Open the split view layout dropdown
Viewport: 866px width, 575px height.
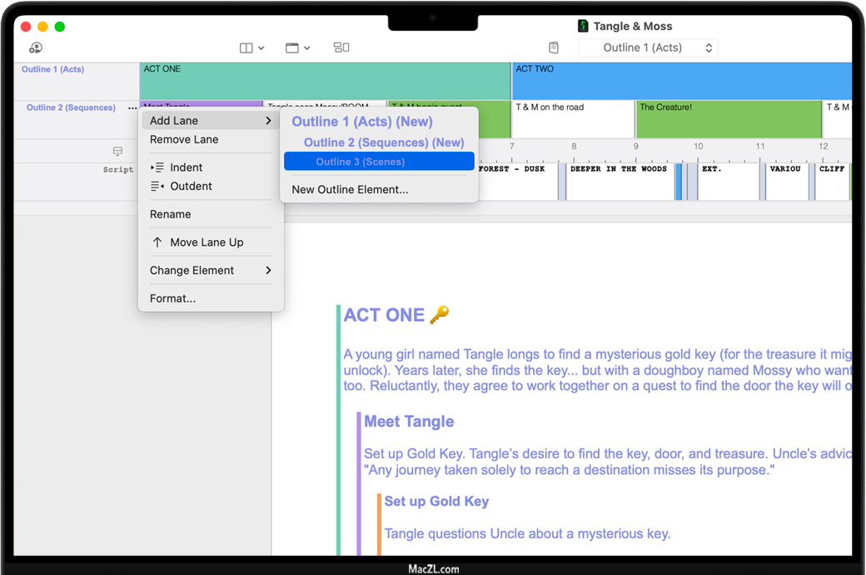click(251, 48)
